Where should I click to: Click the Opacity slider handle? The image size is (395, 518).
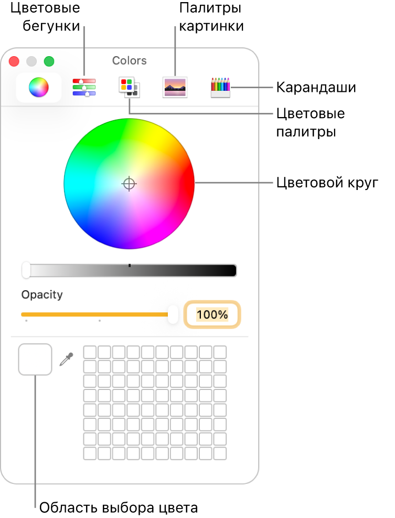[173, 314]
